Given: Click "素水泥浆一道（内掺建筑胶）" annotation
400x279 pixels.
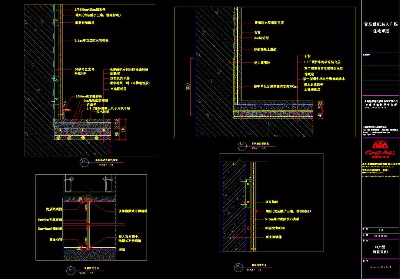Looking at the screenshot, I should 130,83.
